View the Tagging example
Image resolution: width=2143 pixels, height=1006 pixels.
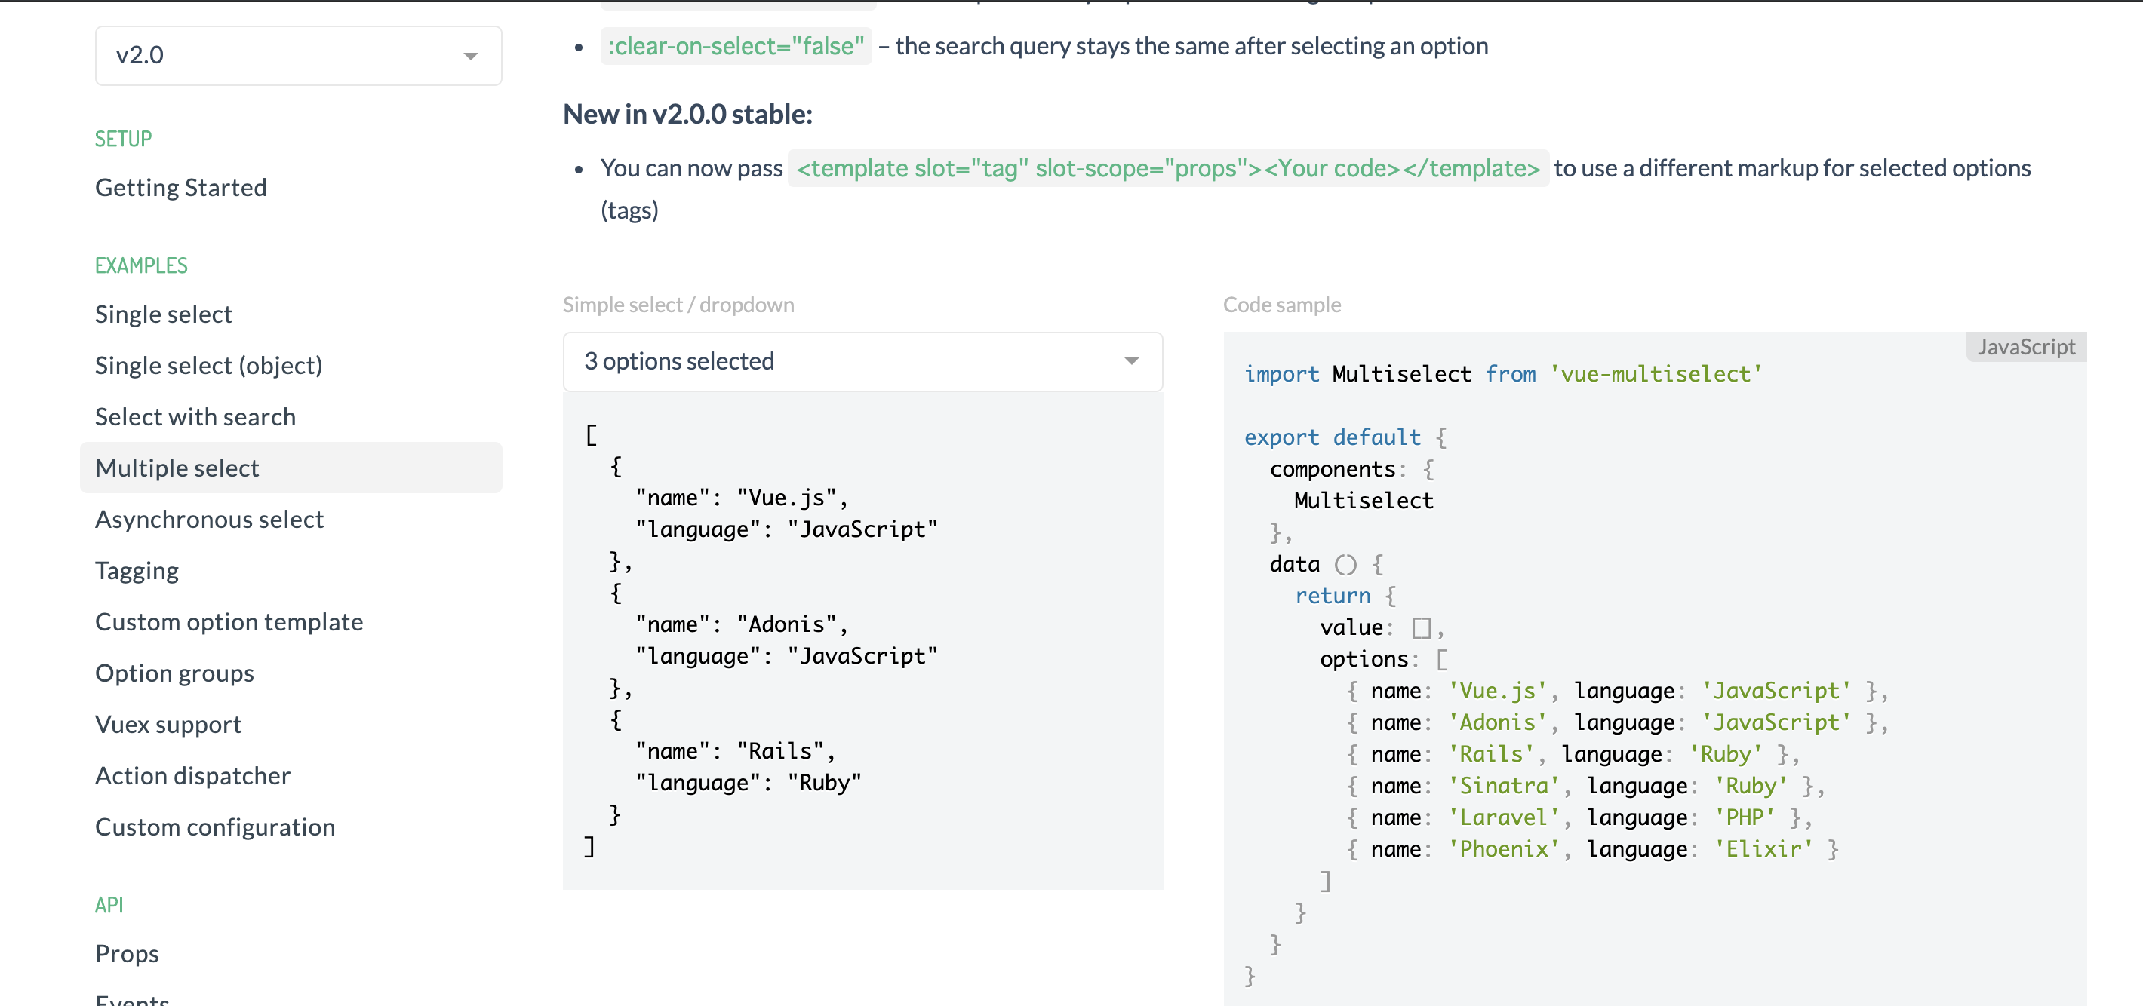pyautogui.click(x=137, y=570)
